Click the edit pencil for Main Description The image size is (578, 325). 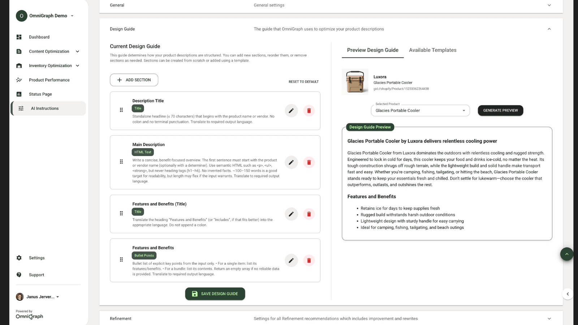(x=291, y=162)
